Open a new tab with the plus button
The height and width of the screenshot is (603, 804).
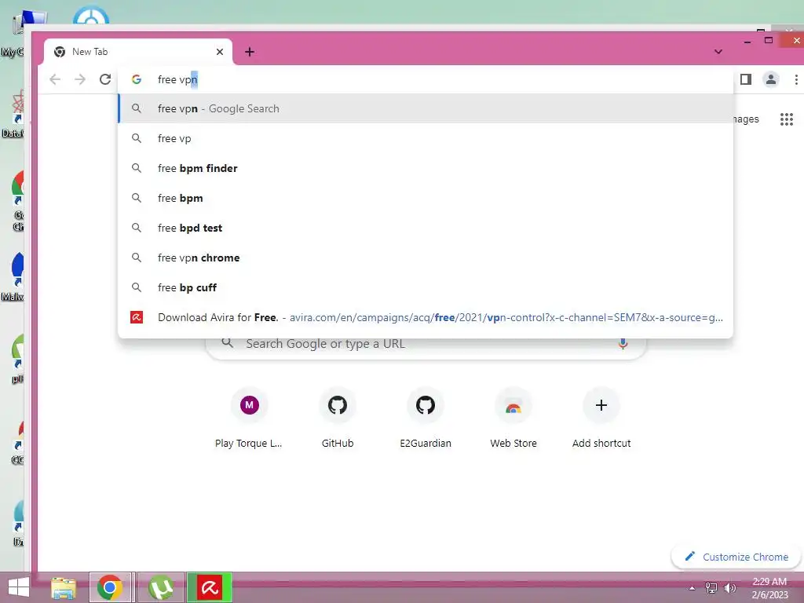coord(249,52)
